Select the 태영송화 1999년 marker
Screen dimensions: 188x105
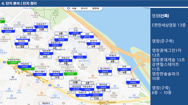pos(46,52)
